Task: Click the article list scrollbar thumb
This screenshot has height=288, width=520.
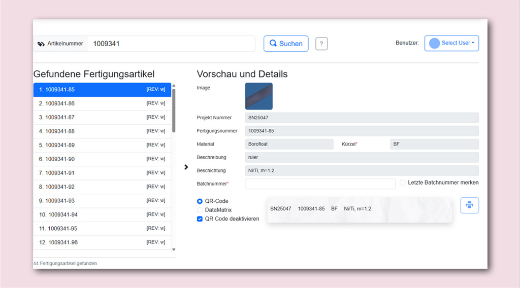Action: 174,111
